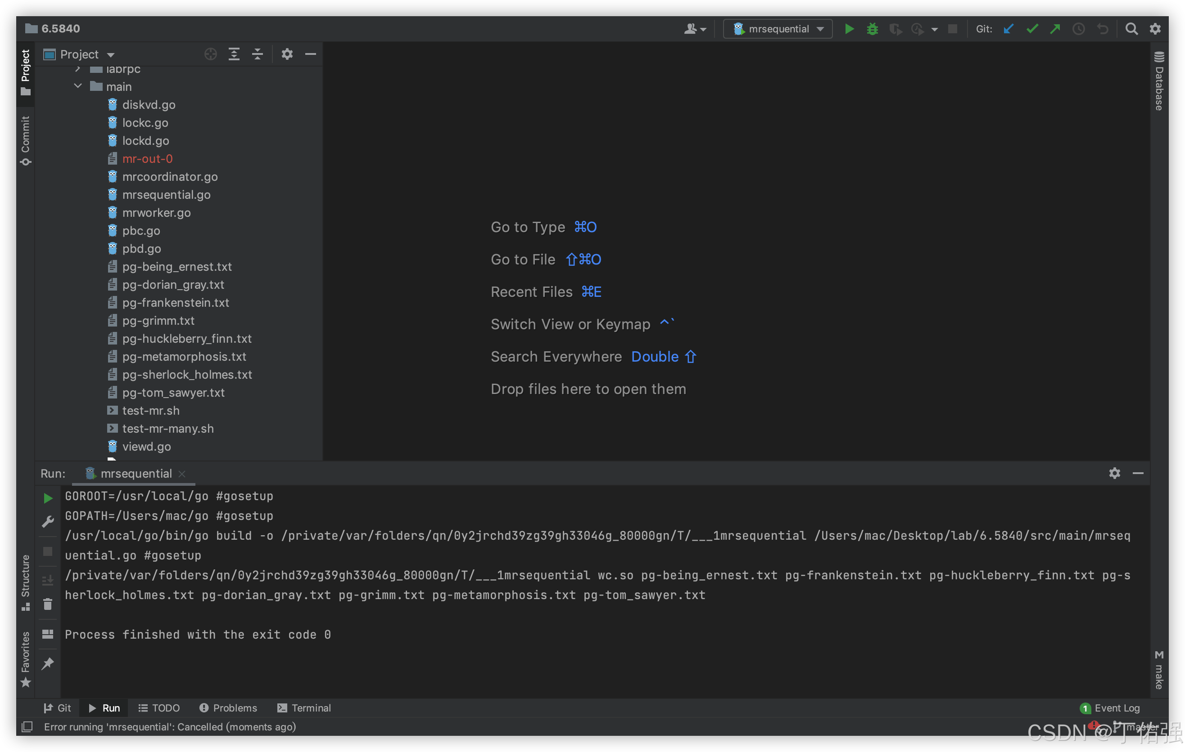Screen dimensions: 1185x752
Task: Collapse all in Project panel
Action: pyautogui.click(x=258, y=54)
